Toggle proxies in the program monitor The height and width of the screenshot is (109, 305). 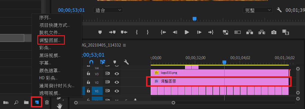[x=225, y=32]
